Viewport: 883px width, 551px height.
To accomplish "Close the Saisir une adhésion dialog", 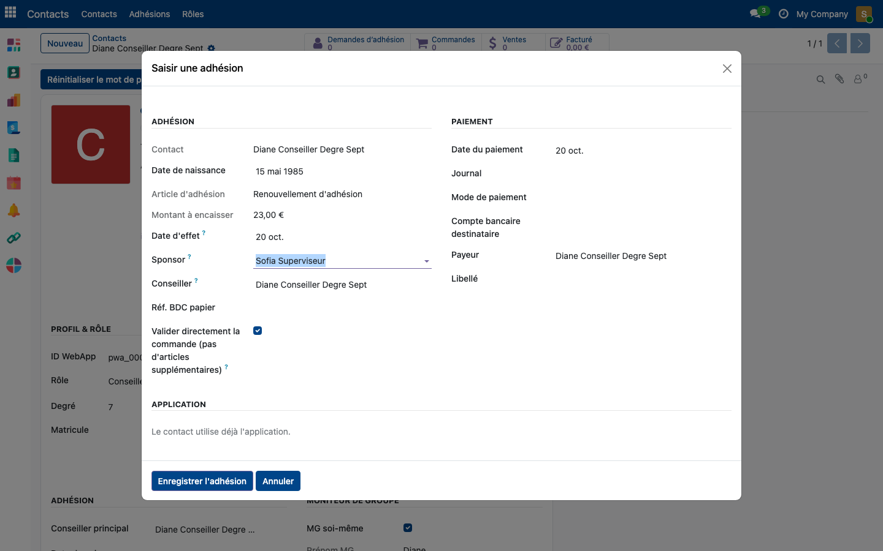I will 727,69.
